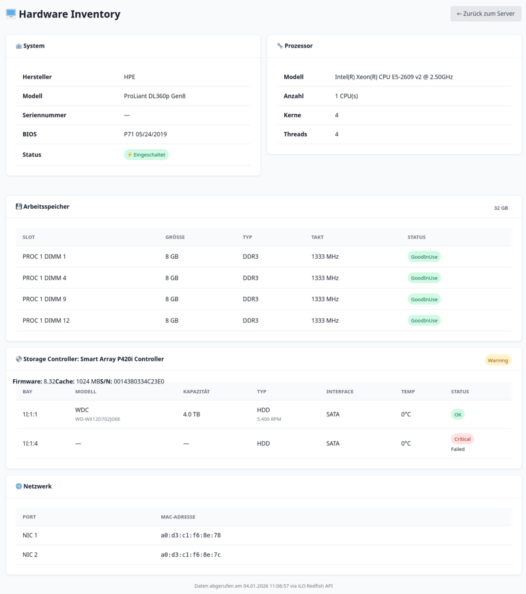This screenshot has width=526, height=594.
Task: Click the SLOT column header in memory table
Action: (x=28, y=237)
